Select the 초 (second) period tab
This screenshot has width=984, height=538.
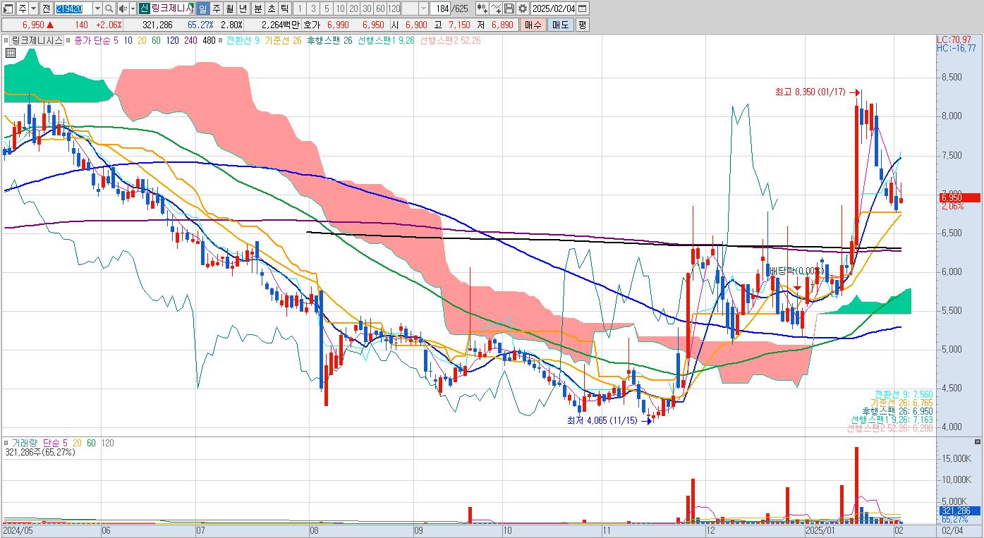pyautogui.click(x=271, y=8)
